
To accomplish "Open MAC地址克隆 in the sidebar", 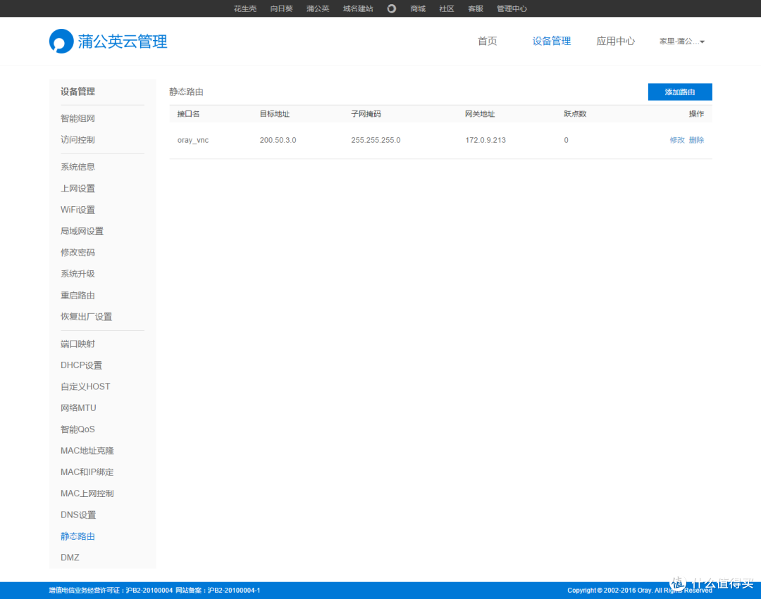I will coord(87,450).
